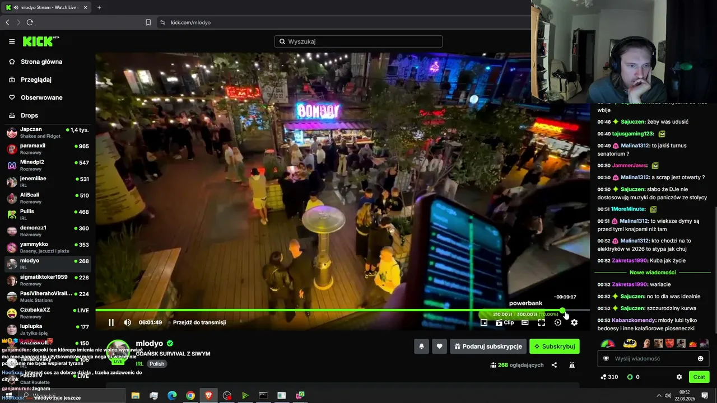Viewport: 717px width, 403px height.
Task: Open luplupka channel
Action: tap(47, 329)
